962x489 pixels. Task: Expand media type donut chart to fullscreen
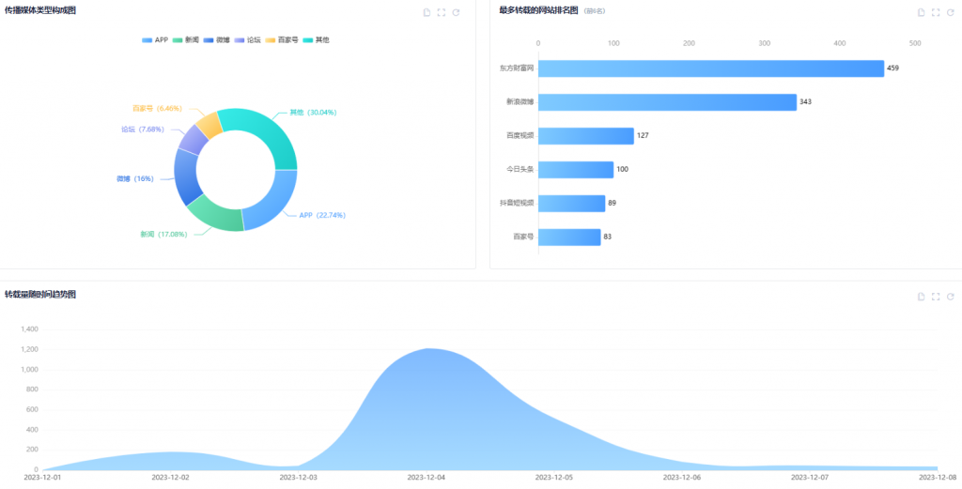click(442, 12)
